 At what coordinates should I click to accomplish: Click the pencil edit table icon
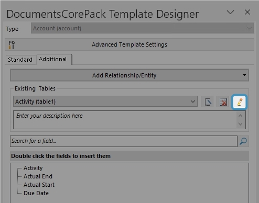(239, 102)
